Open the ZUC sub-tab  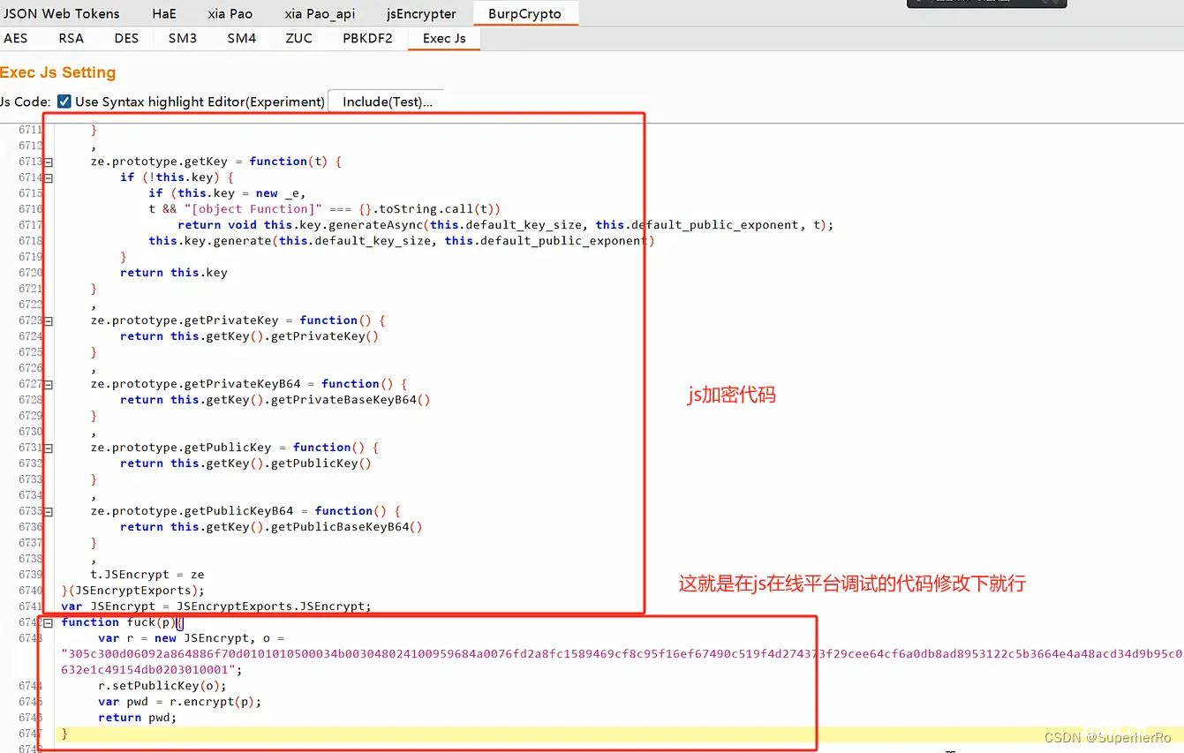(x=299, y=38)
